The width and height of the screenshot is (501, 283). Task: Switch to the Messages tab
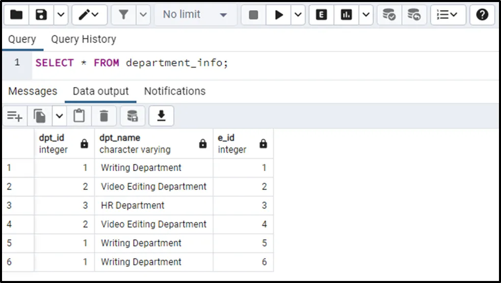point(33,91)
